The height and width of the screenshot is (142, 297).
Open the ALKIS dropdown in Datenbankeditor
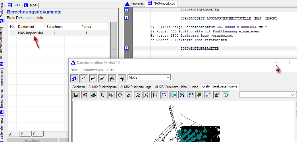149,77
